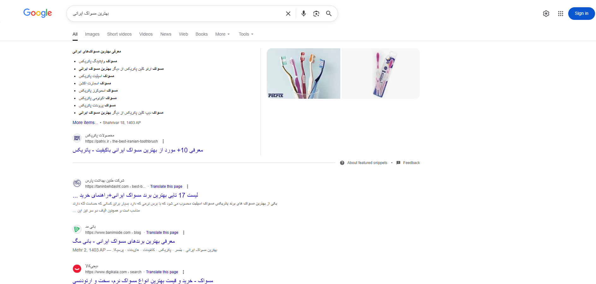The image size is (596, 284).
Task: Open search by image camera icon
Action: click(x=316, y=14)
